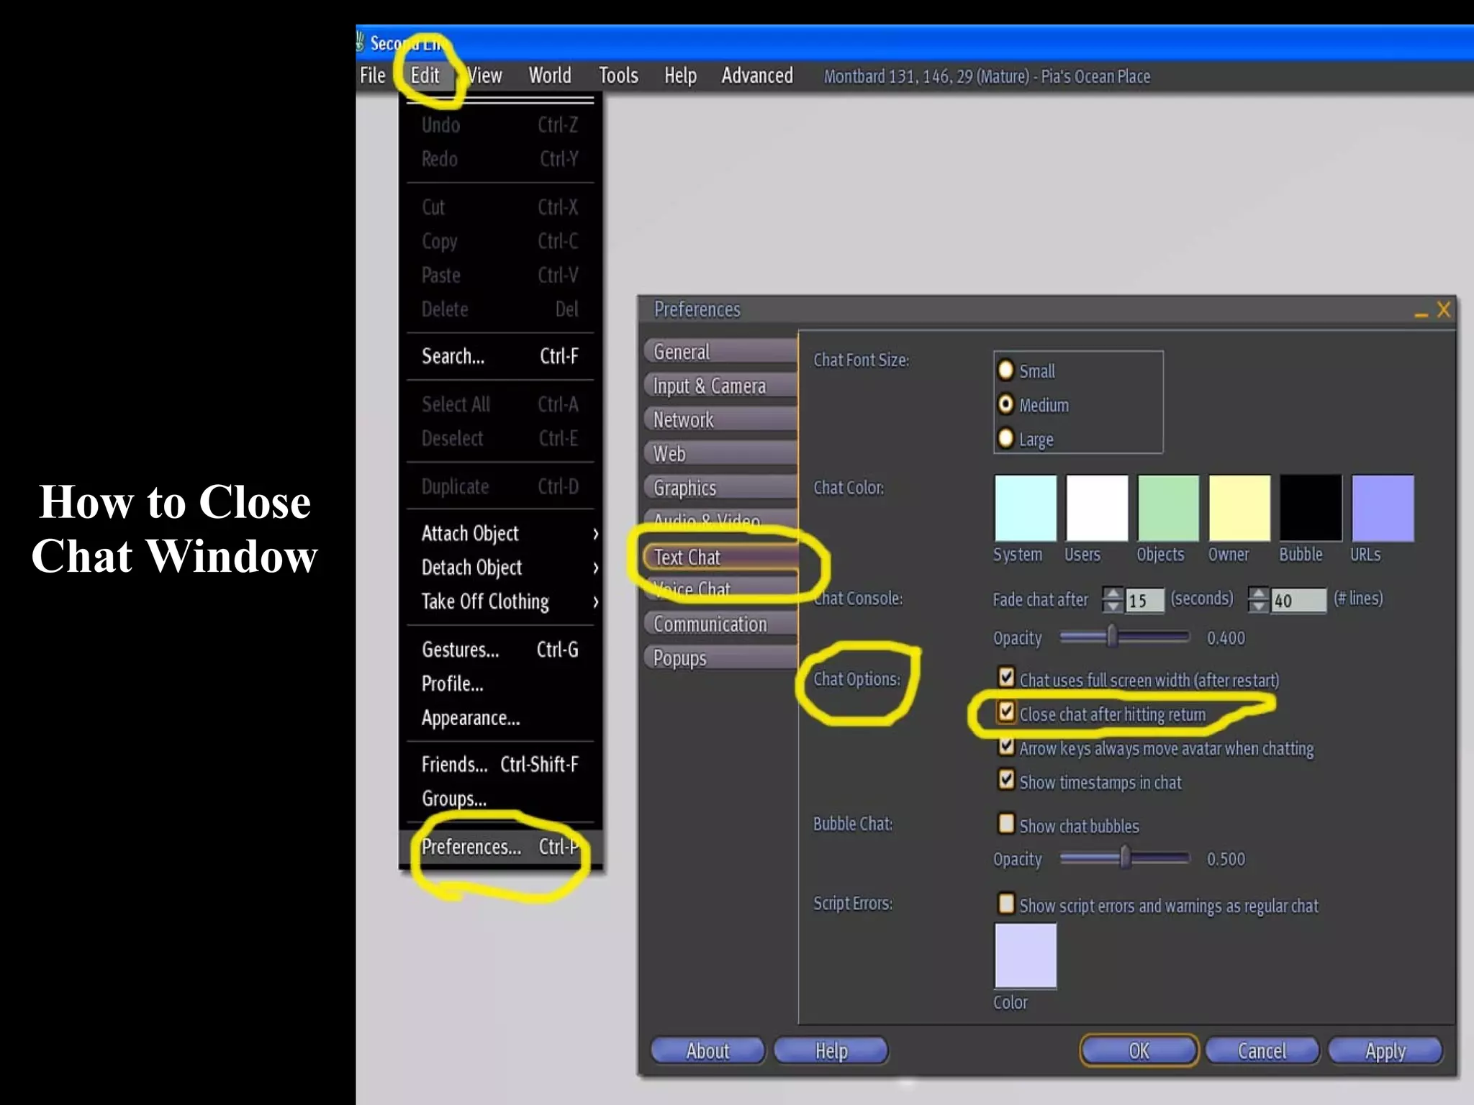Open the File menu
Viewport: 1474px width, 1105px height.
(x=373, y=76)
